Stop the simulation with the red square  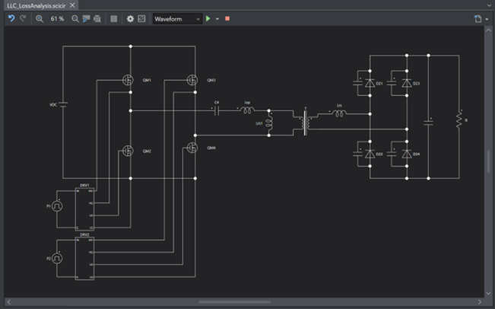(227, 18)
